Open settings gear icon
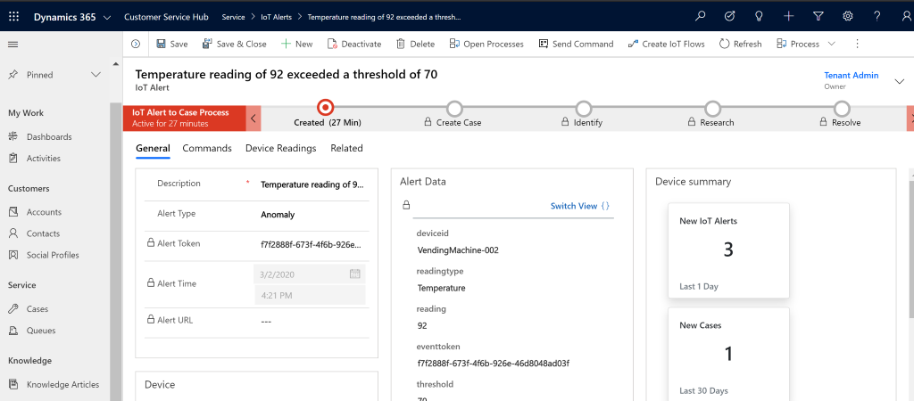Image resolution: width=914 pixels, height=401 pixels. pos(848,16)
